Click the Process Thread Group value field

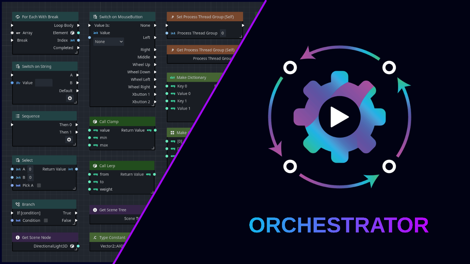tap(223, 33)
